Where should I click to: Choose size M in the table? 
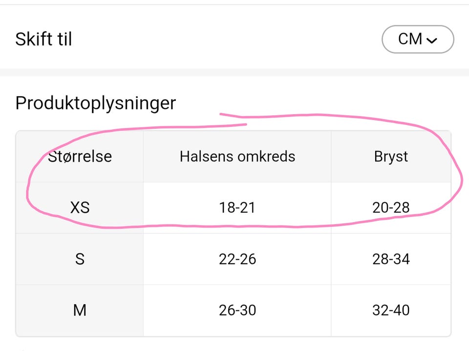pos(80,310)
